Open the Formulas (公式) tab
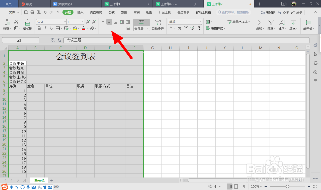Viewport: 321px width, 190px height. click(112, 12)
